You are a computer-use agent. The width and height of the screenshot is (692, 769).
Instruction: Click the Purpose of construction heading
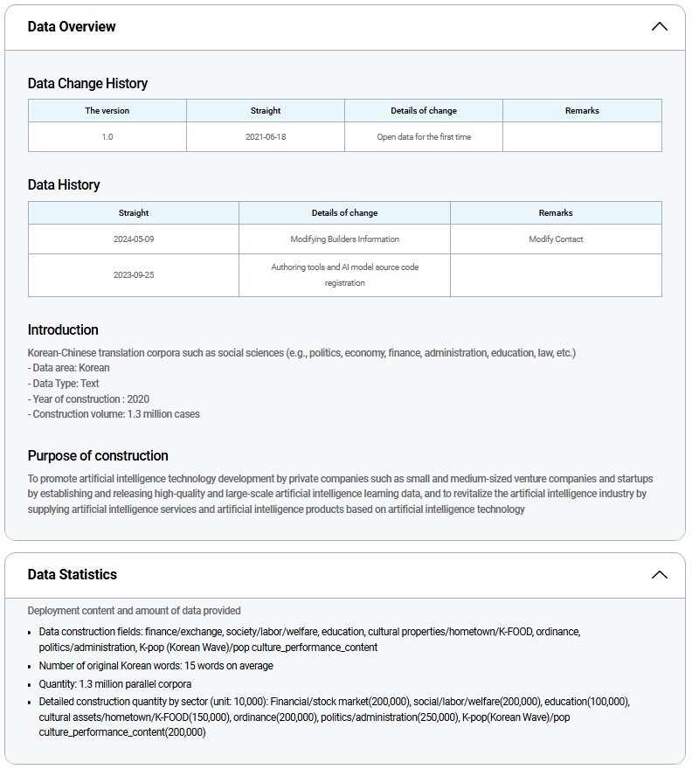[x=98, y=456]
